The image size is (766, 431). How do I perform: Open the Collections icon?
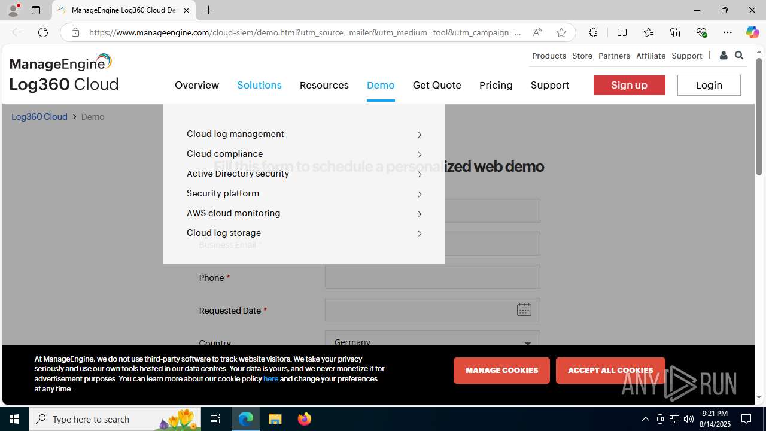pos(675,32)
